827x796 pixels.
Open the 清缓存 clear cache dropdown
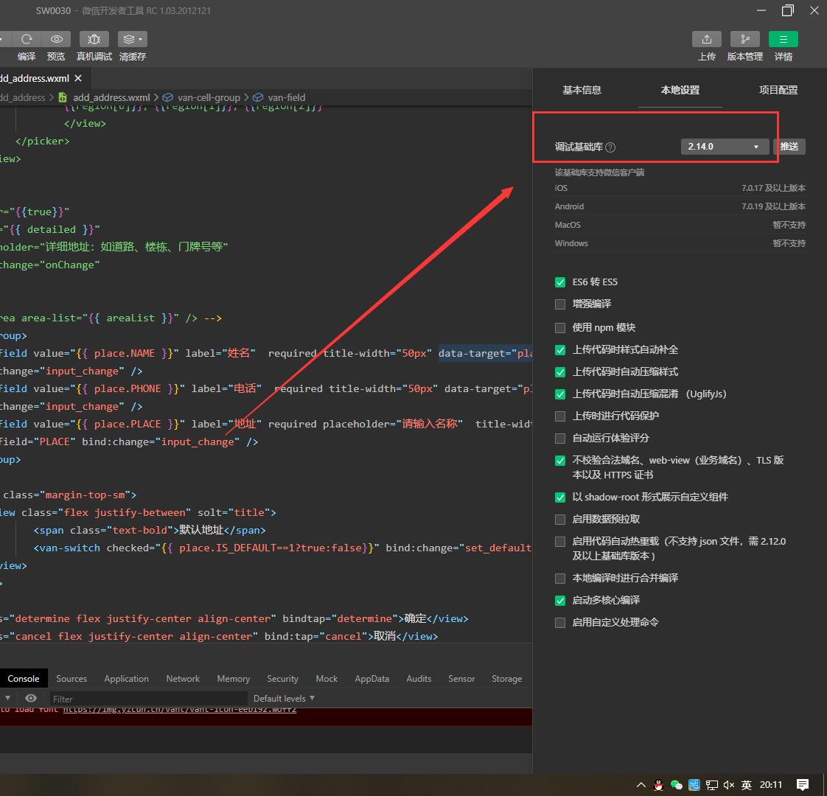(x=133, y=39)
